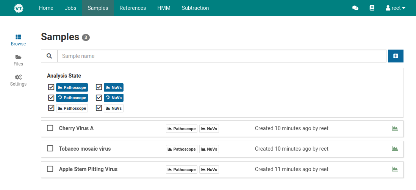Expand the reet user dropdown

(x=395, y=8)
